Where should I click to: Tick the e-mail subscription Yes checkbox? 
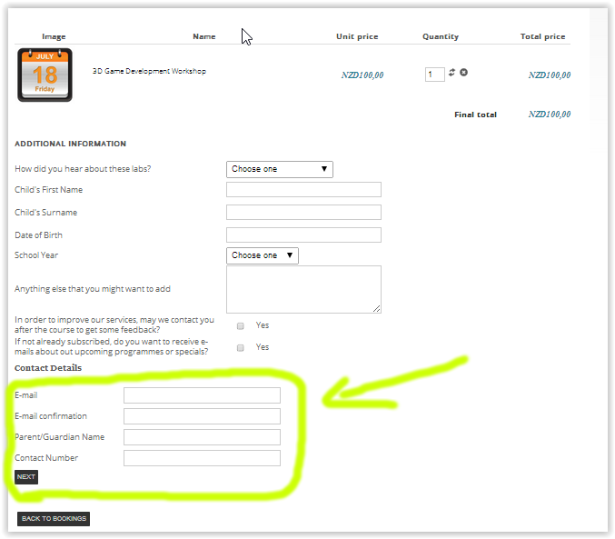click(x=241, y=348)
